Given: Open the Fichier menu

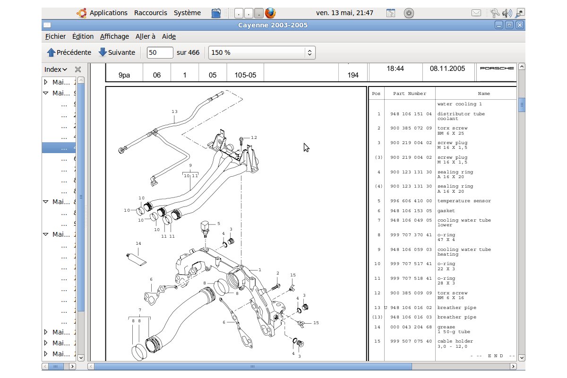Looking at the screenshot, I should (56, 36).
